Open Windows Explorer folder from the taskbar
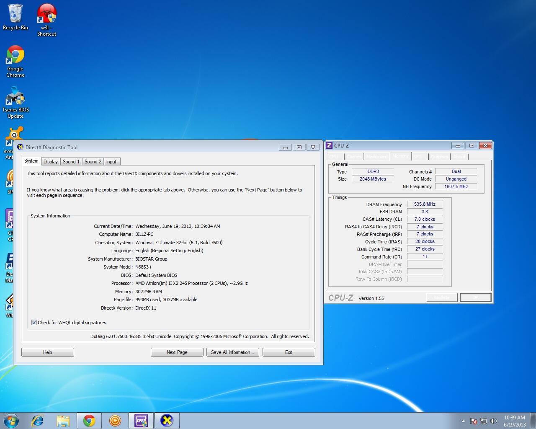This screenshot has height=429, width=536. click(x=63, y=421)
